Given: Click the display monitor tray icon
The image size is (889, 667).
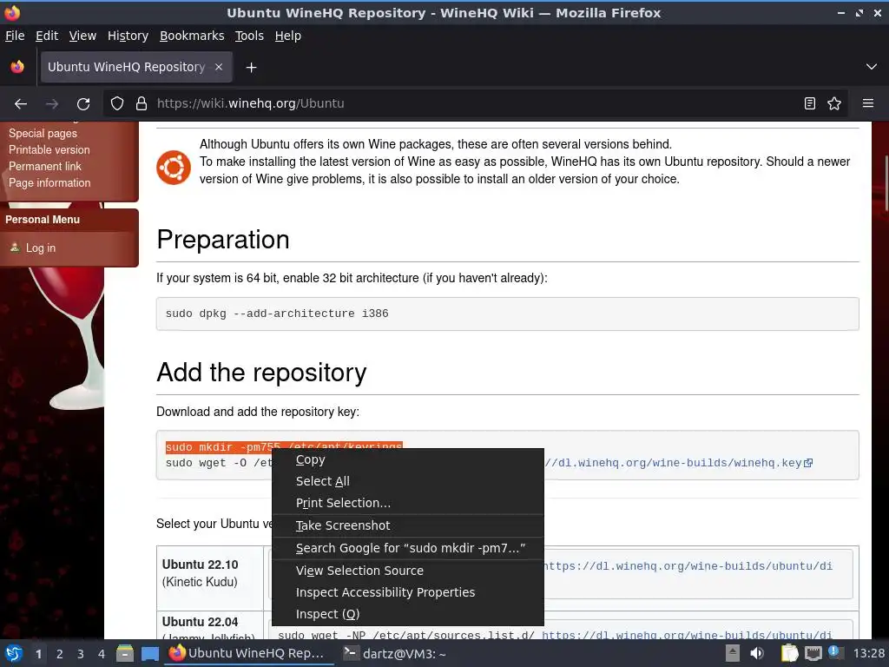Looking at the screenshot, I should coord(813,654).
